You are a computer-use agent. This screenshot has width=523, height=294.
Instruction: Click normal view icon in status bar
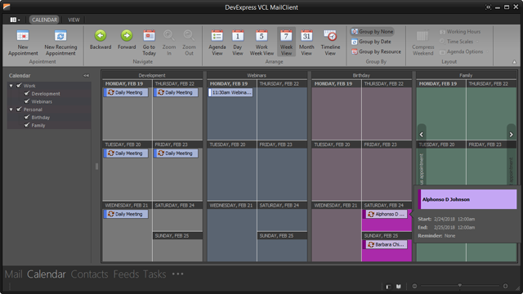click(388, 287)
